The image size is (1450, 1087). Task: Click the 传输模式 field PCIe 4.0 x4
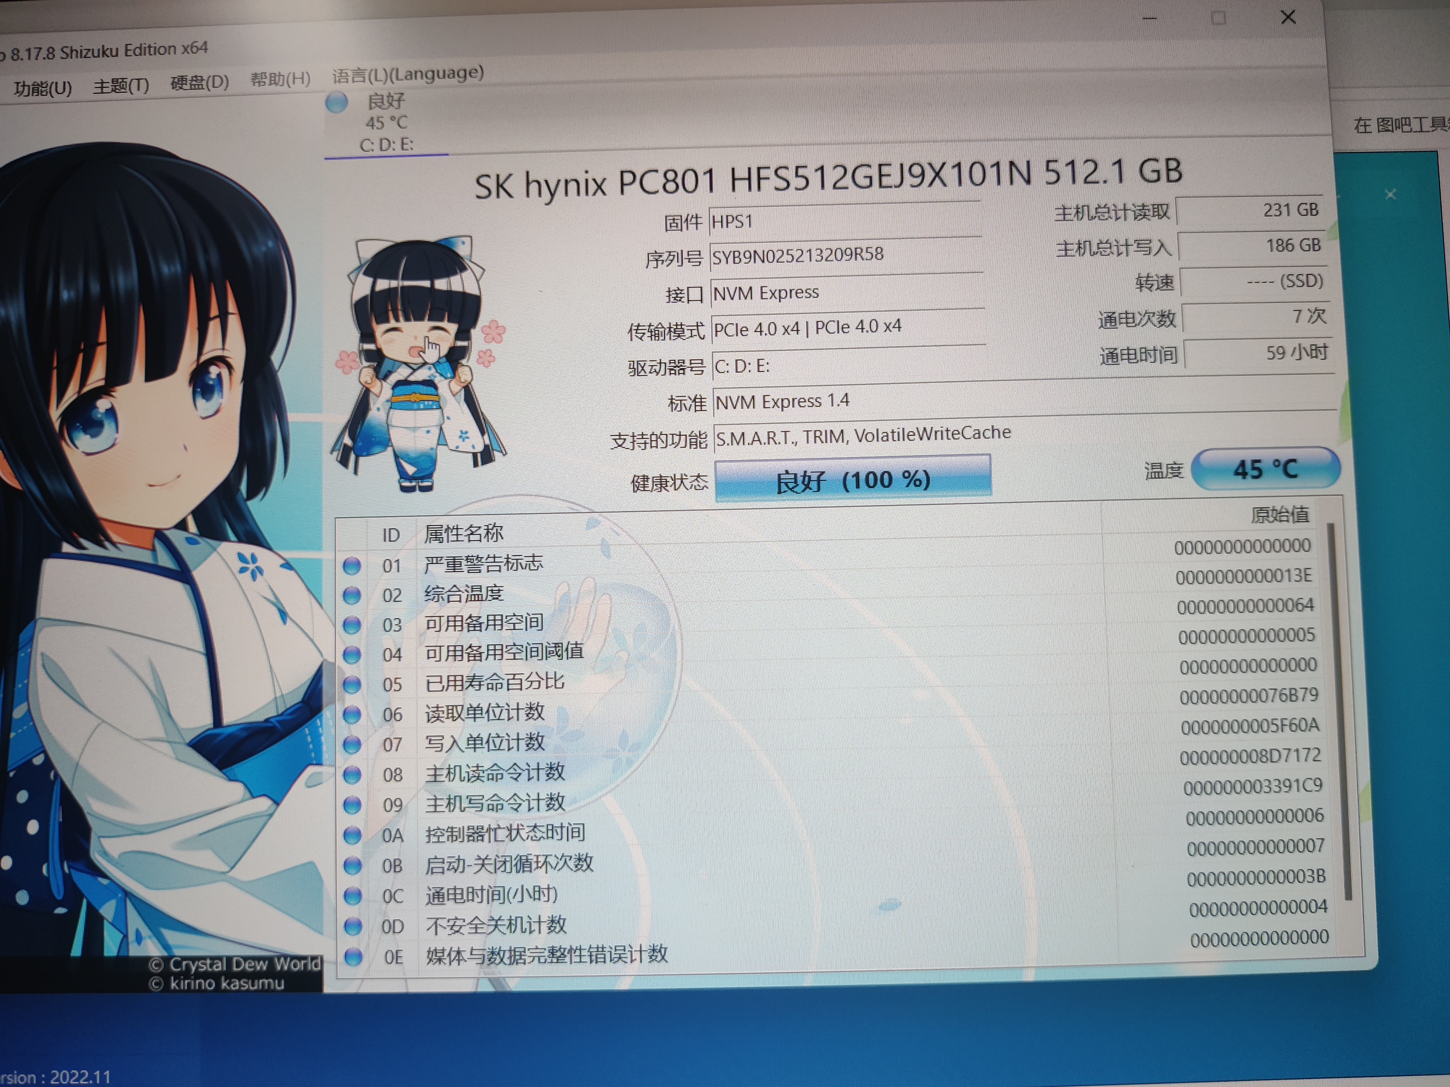coord(848,327)
